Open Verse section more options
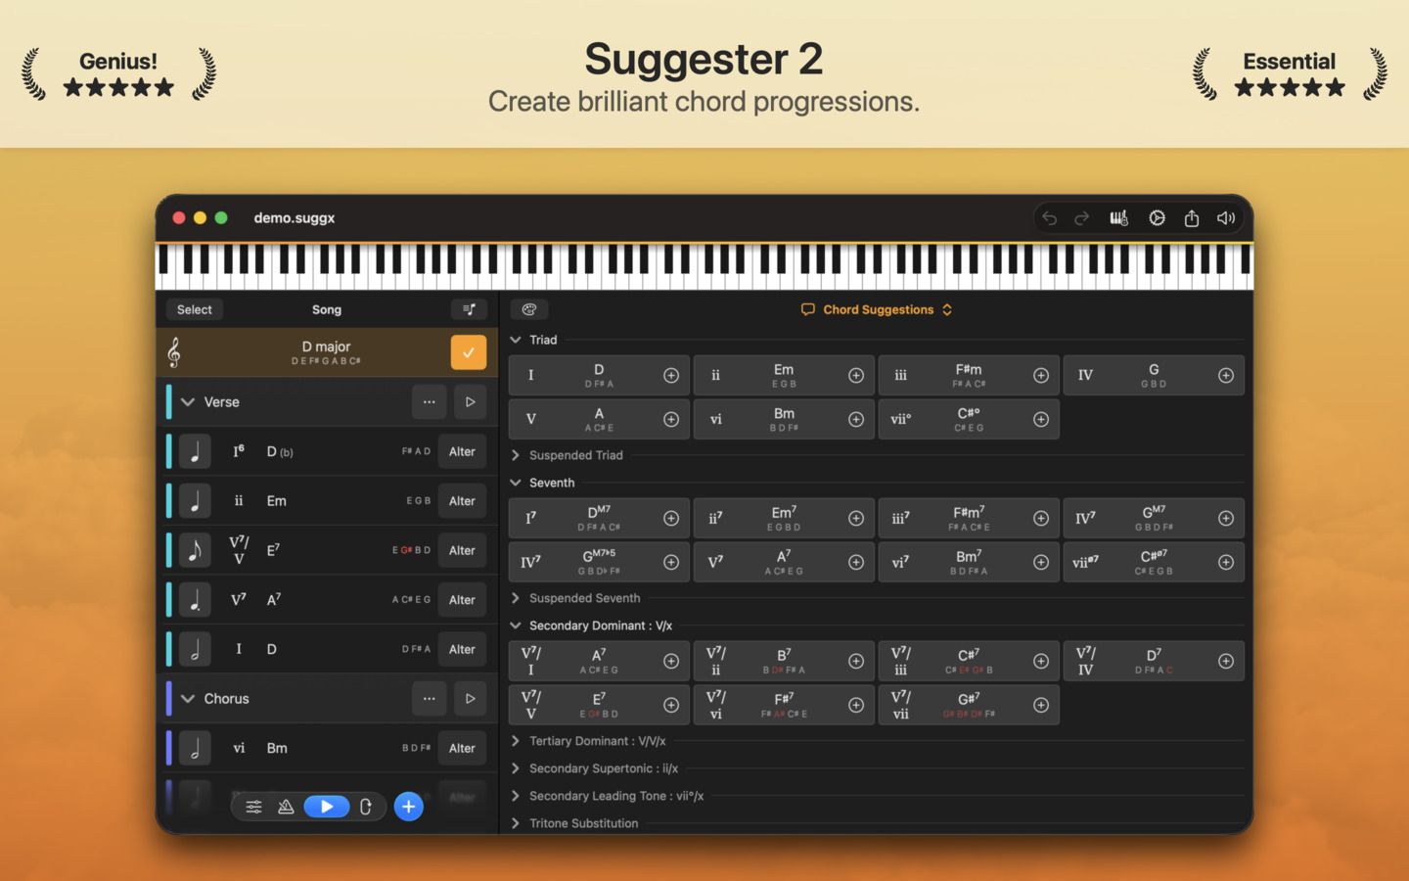 point(429,402)
